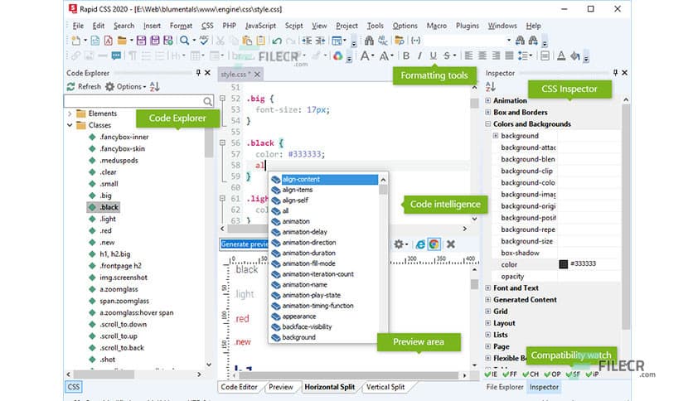Open the JavaScript menu
693x401 pixels.
(260, 26)
